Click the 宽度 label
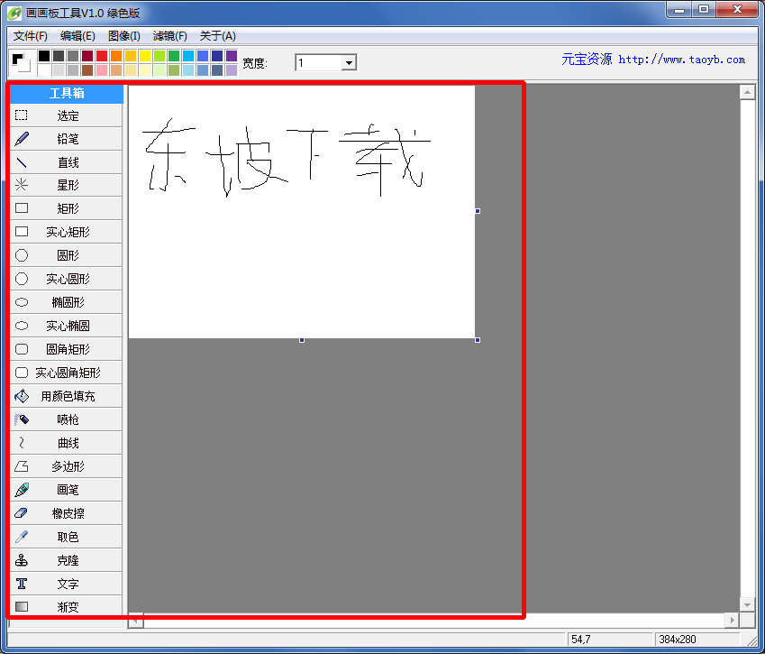 pos(255,63)
